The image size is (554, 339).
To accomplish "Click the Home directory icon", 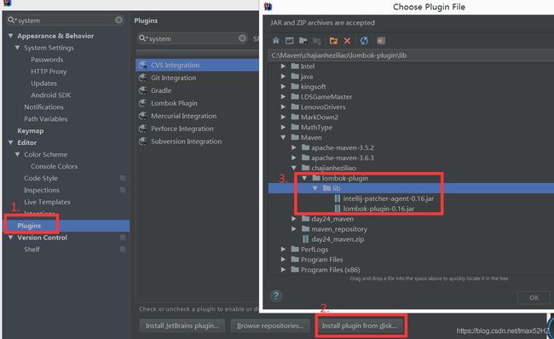I will coord(276,41).
